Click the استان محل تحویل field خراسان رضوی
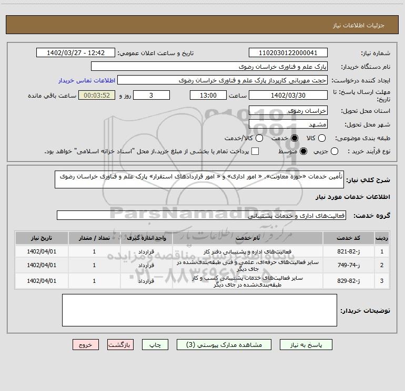Screen dimensions: 405x391 288,111
